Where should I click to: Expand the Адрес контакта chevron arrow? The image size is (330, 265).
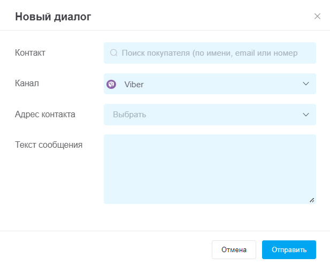[306, 115]
